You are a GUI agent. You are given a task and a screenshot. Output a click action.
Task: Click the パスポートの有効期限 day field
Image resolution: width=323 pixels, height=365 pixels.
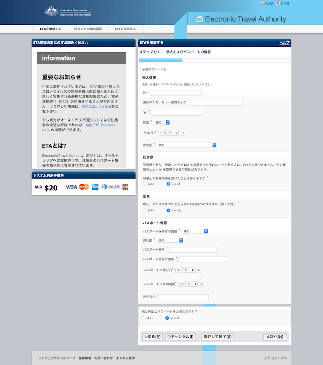(181, 284)
